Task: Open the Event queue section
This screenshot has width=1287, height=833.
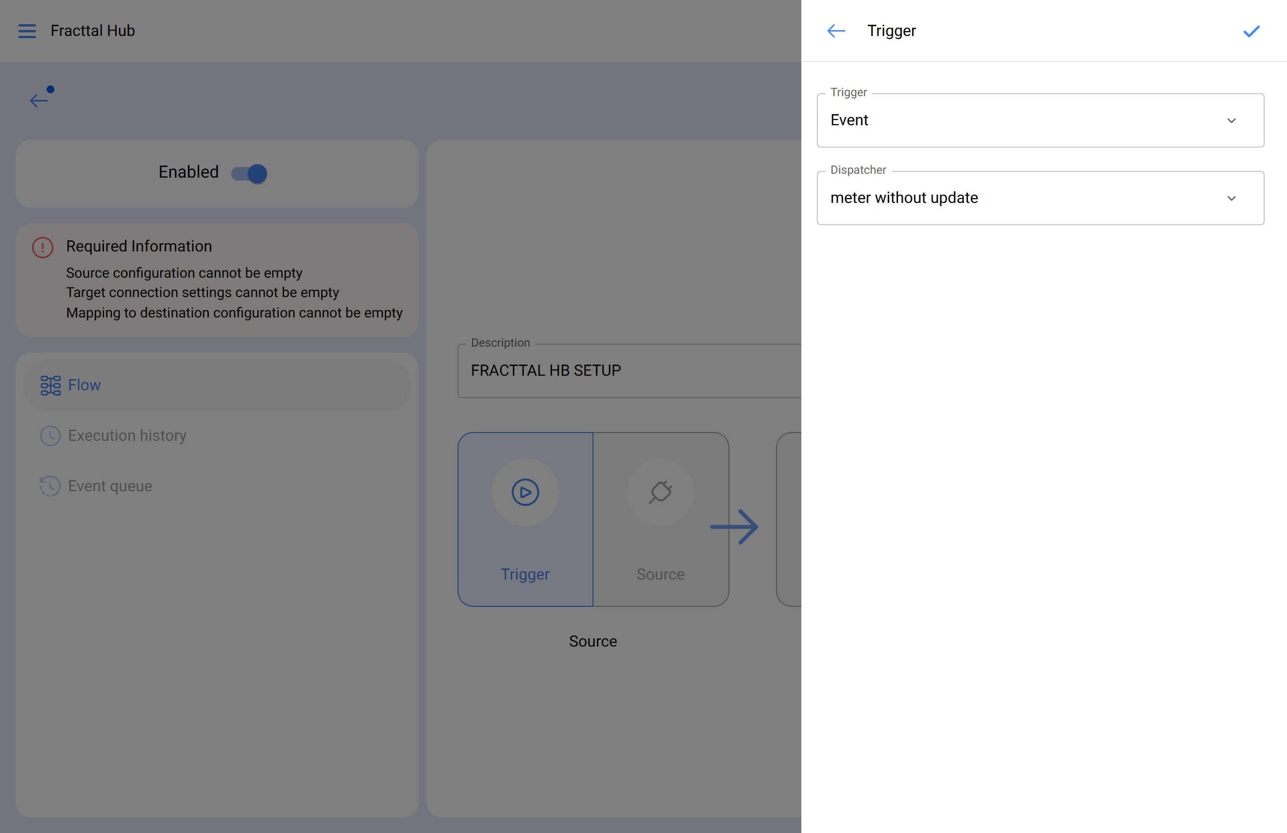Action: coord(110,486)
